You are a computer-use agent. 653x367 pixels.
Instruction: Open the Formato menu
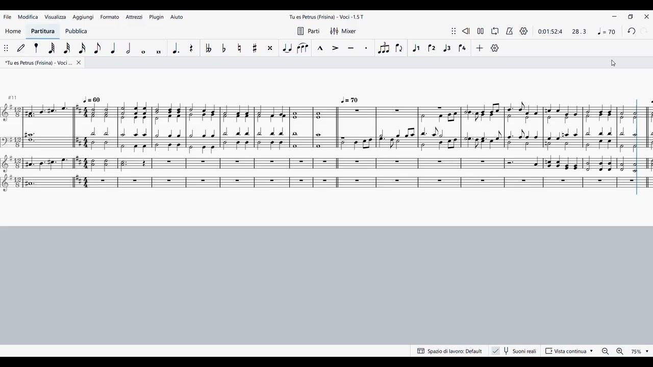coord(110,17)
